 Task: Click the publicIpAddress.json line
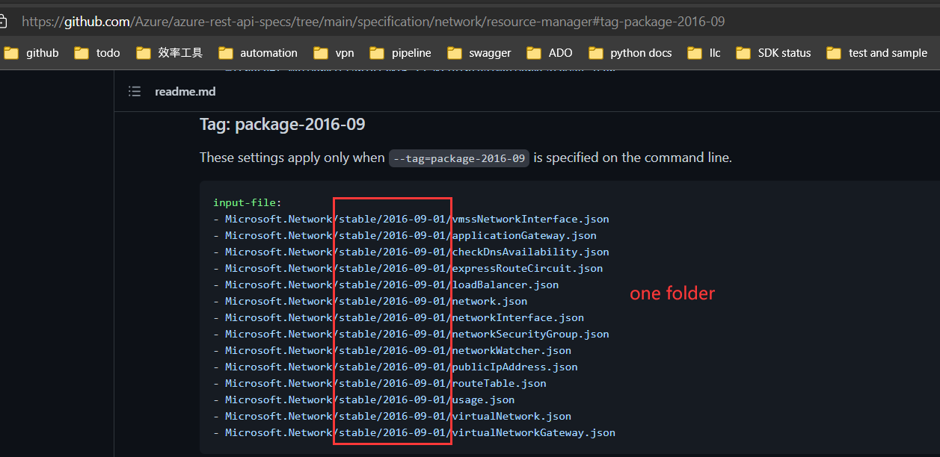(396, 367)
